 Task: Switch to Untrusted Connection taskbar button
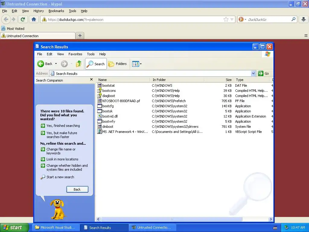[152, 228]
